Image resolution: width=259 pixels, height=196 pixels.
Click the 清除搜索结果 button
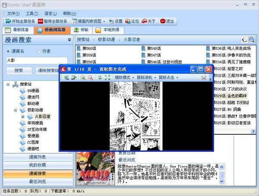[x=47, y=71]
